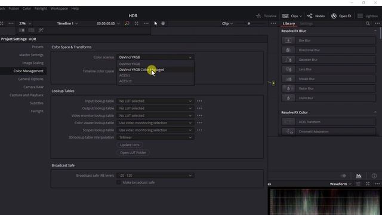This screenshot has height=215, width=382.
Task: Open the Clips panel button
Action: [292, 16]
